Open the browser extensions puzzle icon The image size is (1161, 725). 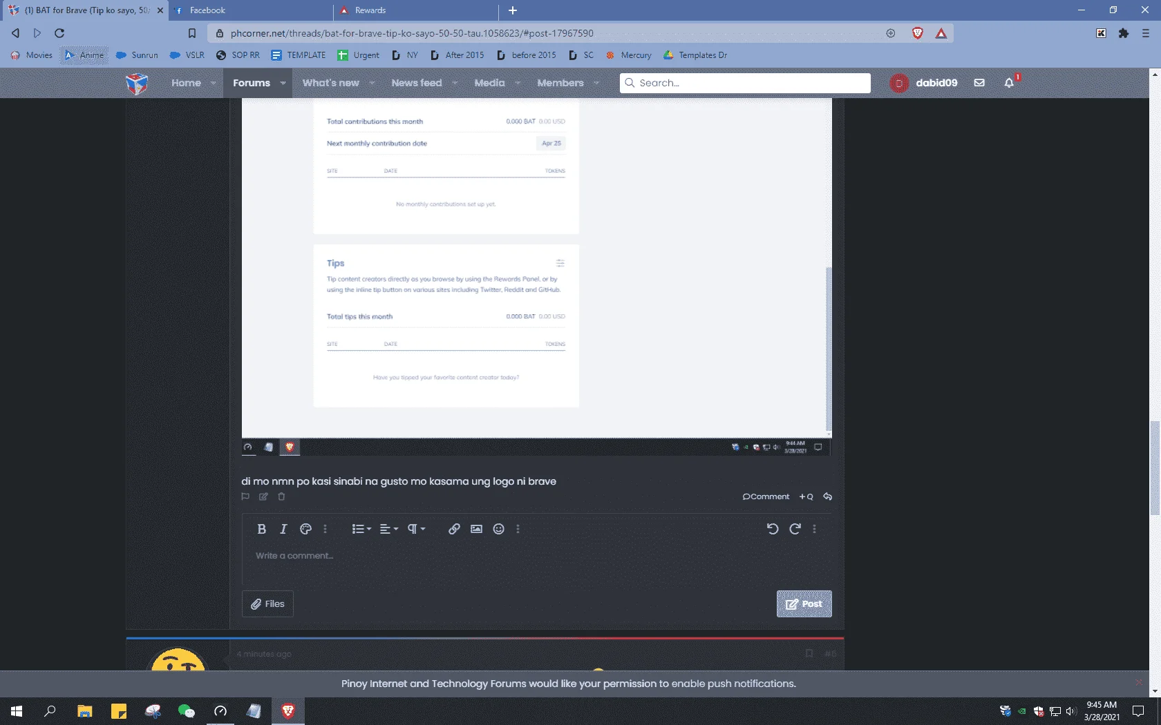(1124, 33)
